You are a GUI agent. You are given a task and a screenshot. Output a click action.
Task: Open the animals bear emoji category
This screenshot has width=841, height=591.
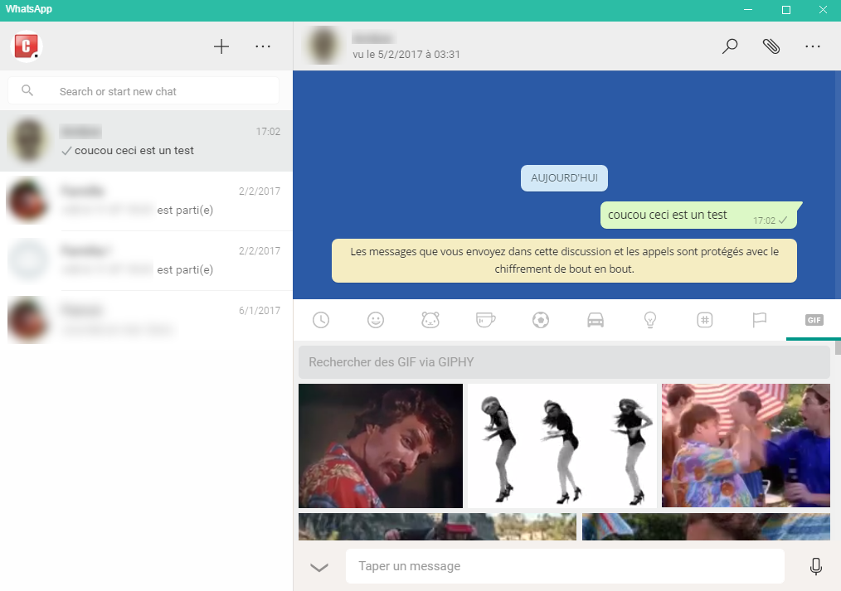pos(430,320)
